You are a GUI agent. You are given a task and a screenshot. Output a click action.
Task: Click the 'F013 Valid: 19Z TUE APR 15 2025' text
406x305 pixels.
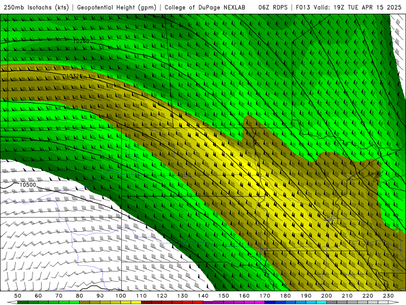[x=349, y=7]
